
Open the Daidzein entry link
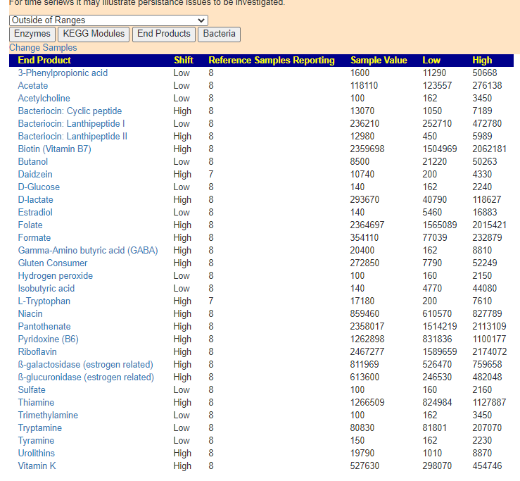pyautogui.click(x=35, y=175)
